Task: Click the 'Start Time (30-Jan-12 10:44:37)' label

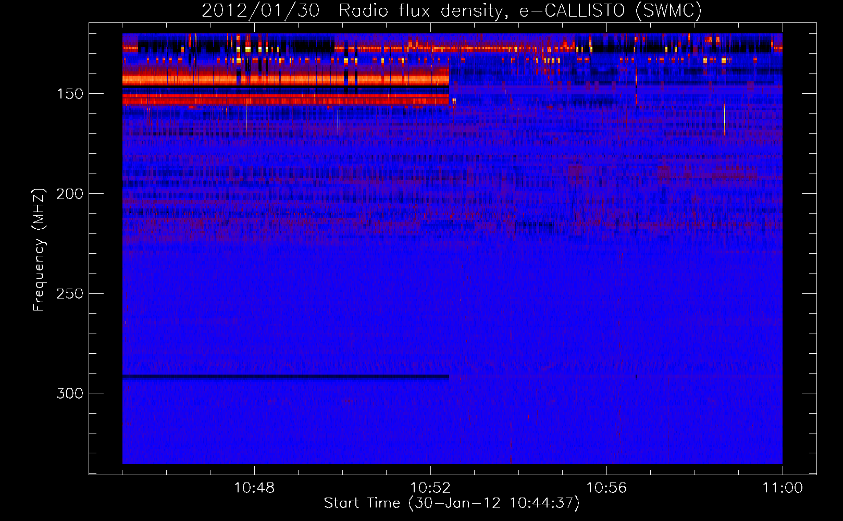Action: coord(452,503)
